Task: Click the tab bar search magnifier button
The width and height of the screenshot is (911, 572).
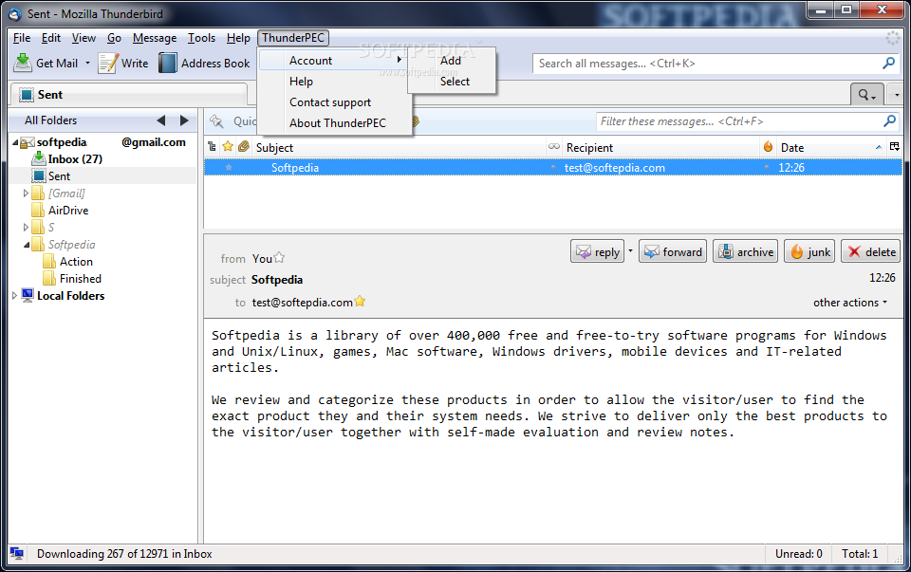Action: 866,95
